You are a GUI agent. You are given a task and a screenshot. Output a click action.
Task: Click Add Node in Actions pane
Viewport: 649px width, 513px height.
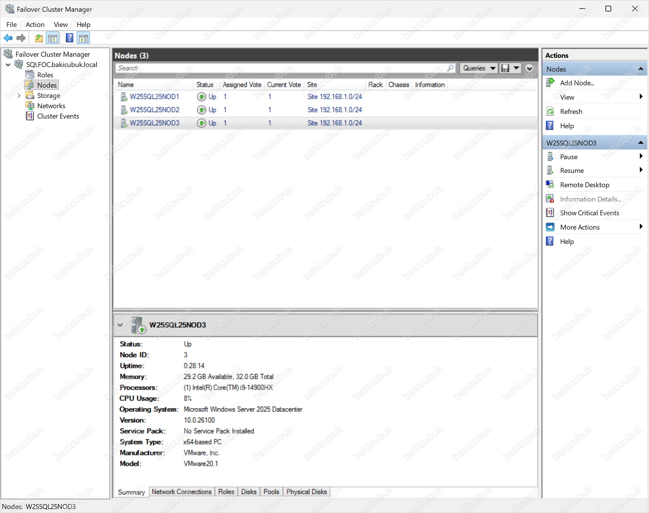[x=577, y=83]
